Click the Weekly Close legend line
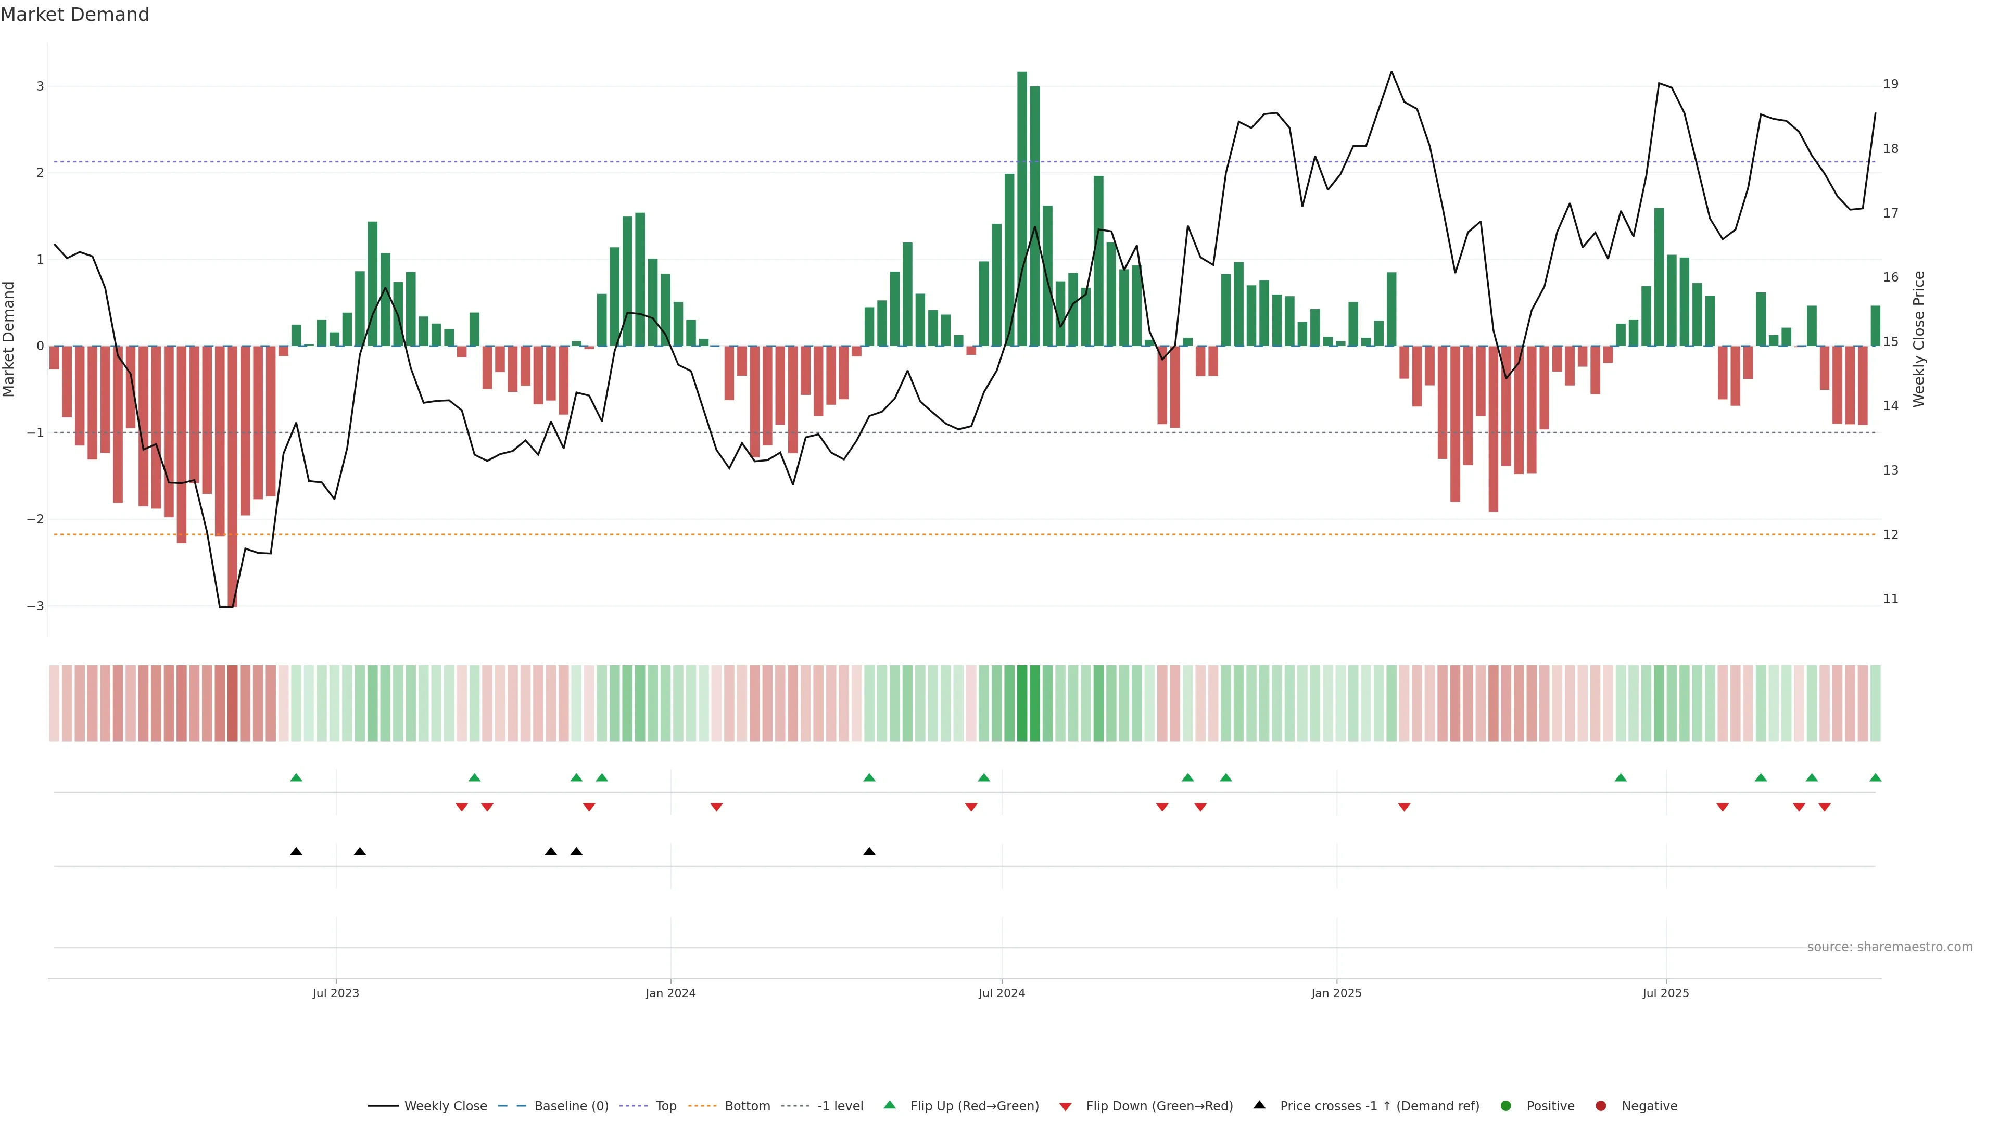This screenshot has width=1999, height=1124. pyautogui.click(x=383, y=1105)
